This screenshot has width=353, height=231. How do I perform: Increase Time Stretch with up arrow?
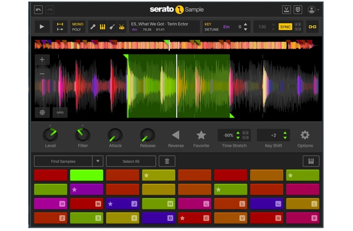tap(238, 133)
